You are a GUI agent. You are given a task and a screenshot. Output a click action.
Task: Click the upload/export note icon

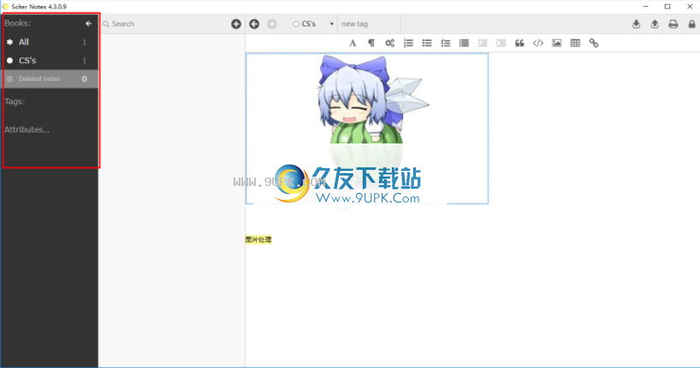(x=655, y=24)
